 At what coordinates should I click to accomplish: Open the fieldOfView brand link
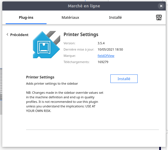click(106, 56)
